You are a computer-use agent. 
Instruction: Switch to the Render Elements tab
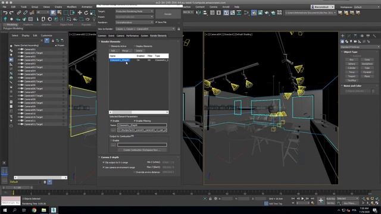point(158,36)
